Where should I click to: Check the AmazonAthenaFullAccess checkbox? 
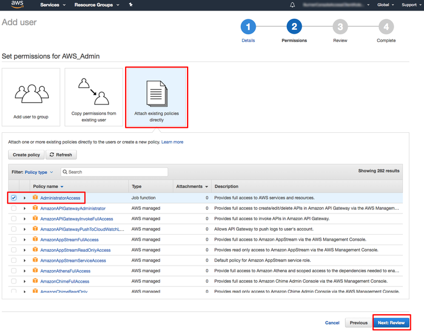[x=14, y=271]
